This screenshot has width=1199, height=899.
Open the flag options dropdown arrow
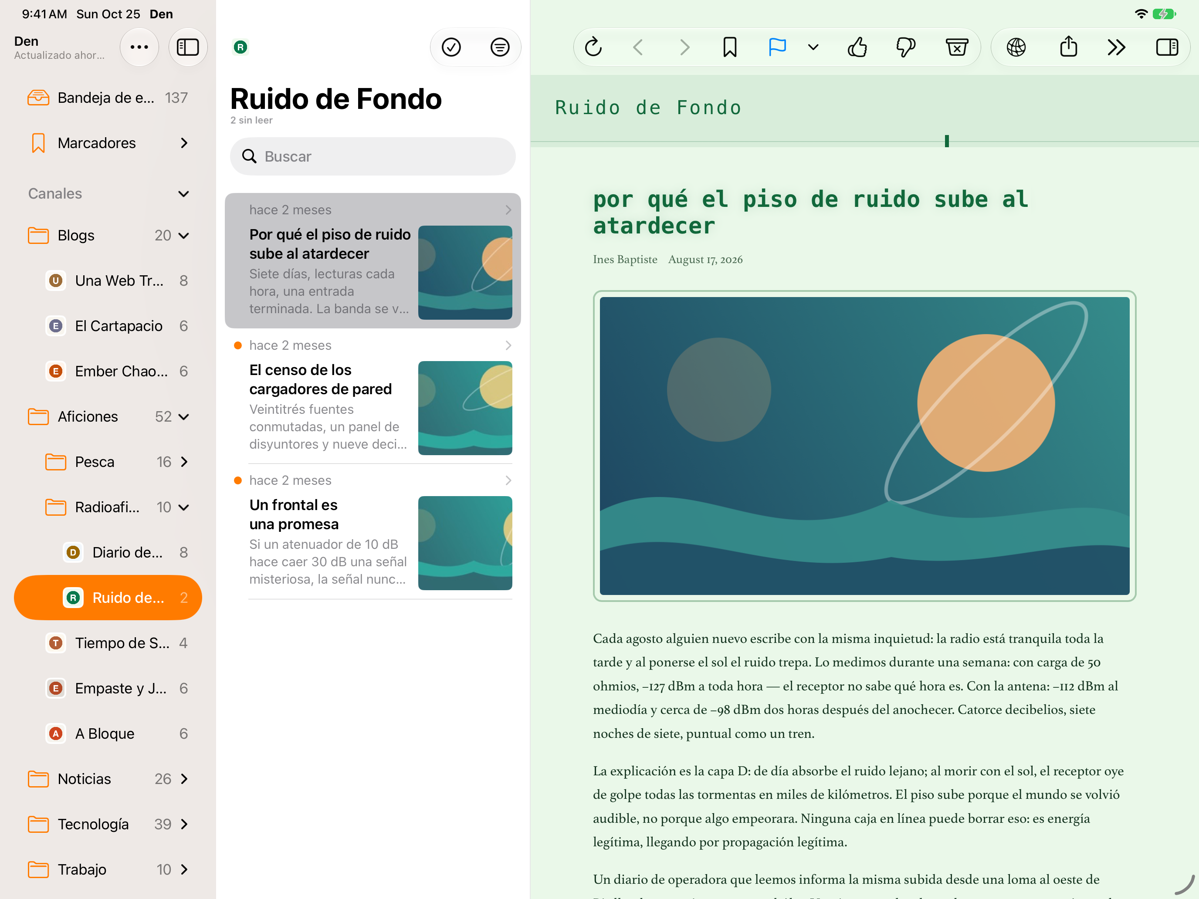click(813, 47)
